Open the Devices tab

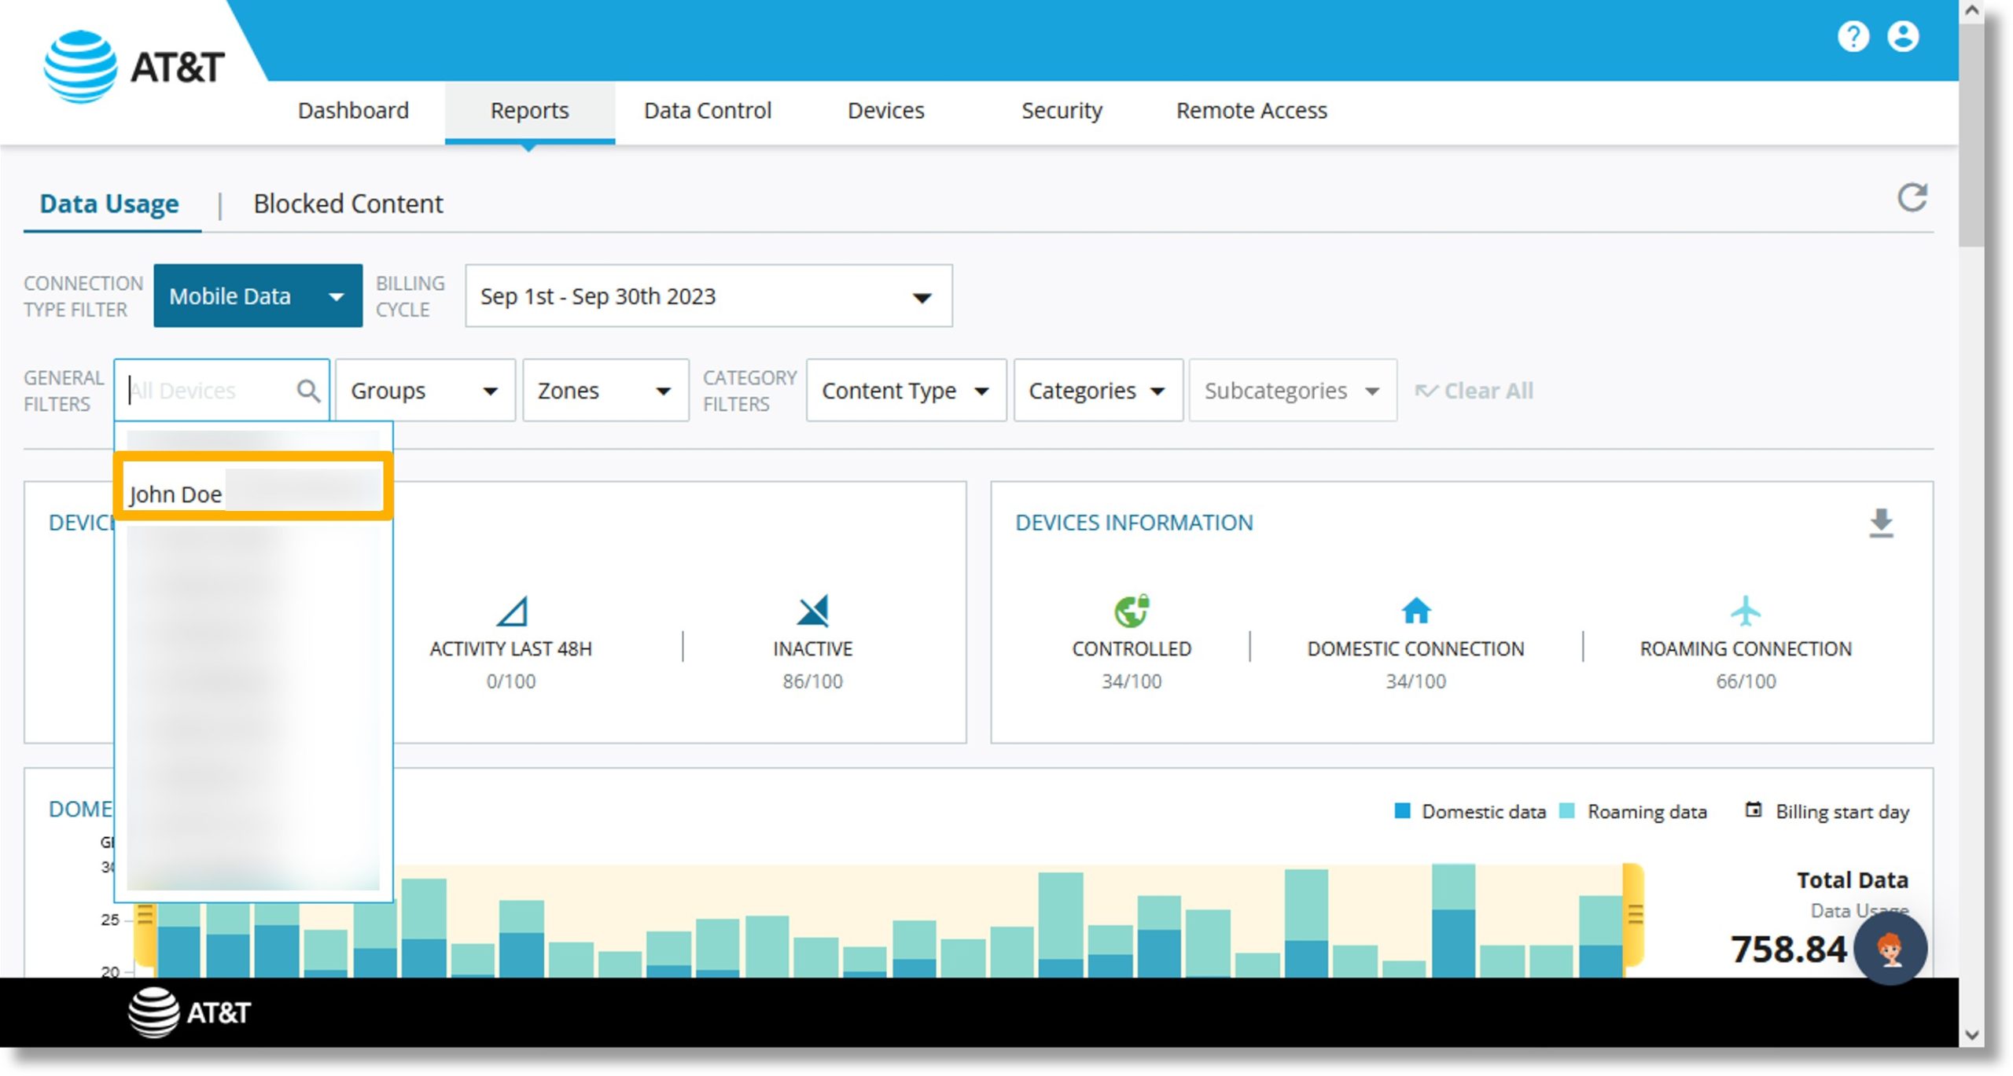pyautogui.click(x=885, y=111)
